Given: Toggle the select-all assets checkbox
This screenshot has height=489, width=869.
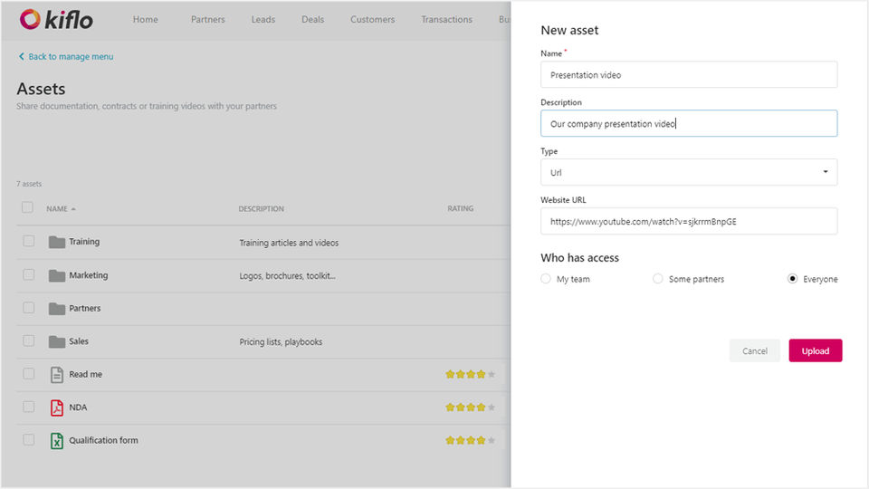Looking at the screenshot, I should click(x=27, y=207).
